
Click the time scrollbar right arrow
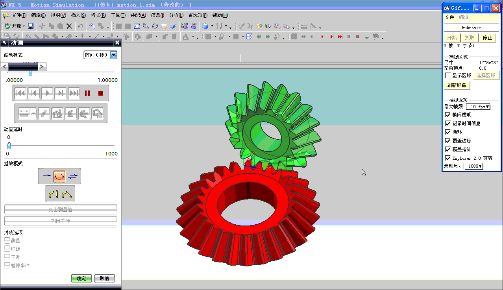click(42, 67)
